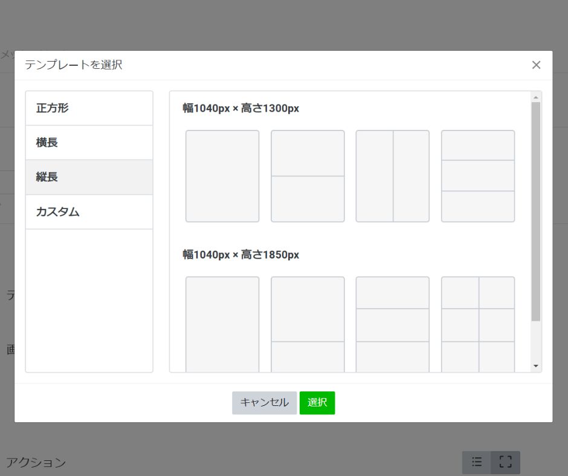568x476 pixels.
Task: Click the frame view icon beside アクション
Action: 505,462
